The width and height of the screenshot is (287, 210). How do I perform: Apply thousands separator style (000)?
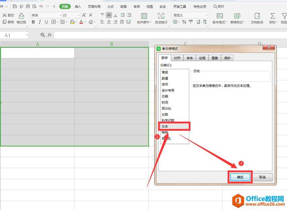point(191,22)
